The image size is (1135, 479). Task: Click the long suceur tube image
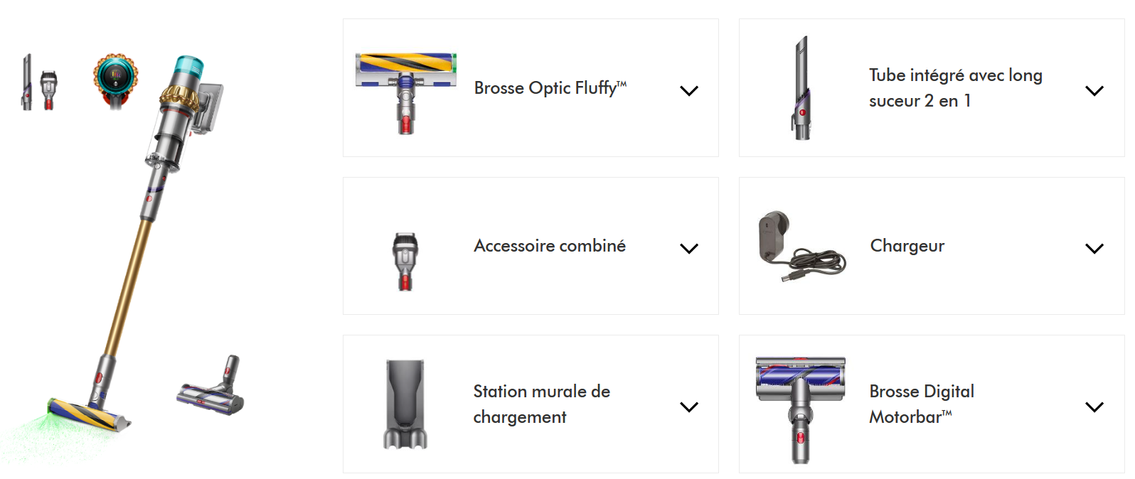802,88
